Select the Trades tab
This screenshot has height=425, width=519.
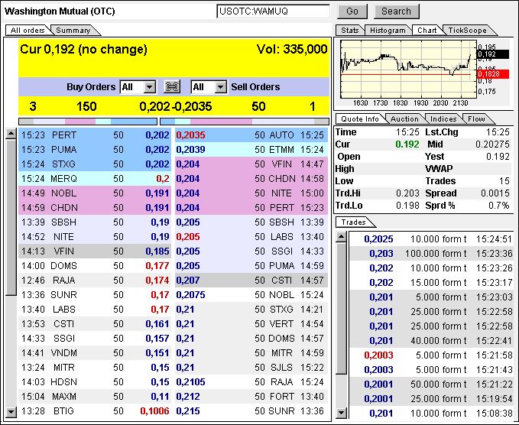(x=353, y=222)
